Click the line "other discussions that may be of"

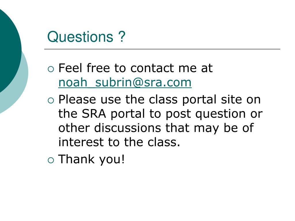pos(156,128)
